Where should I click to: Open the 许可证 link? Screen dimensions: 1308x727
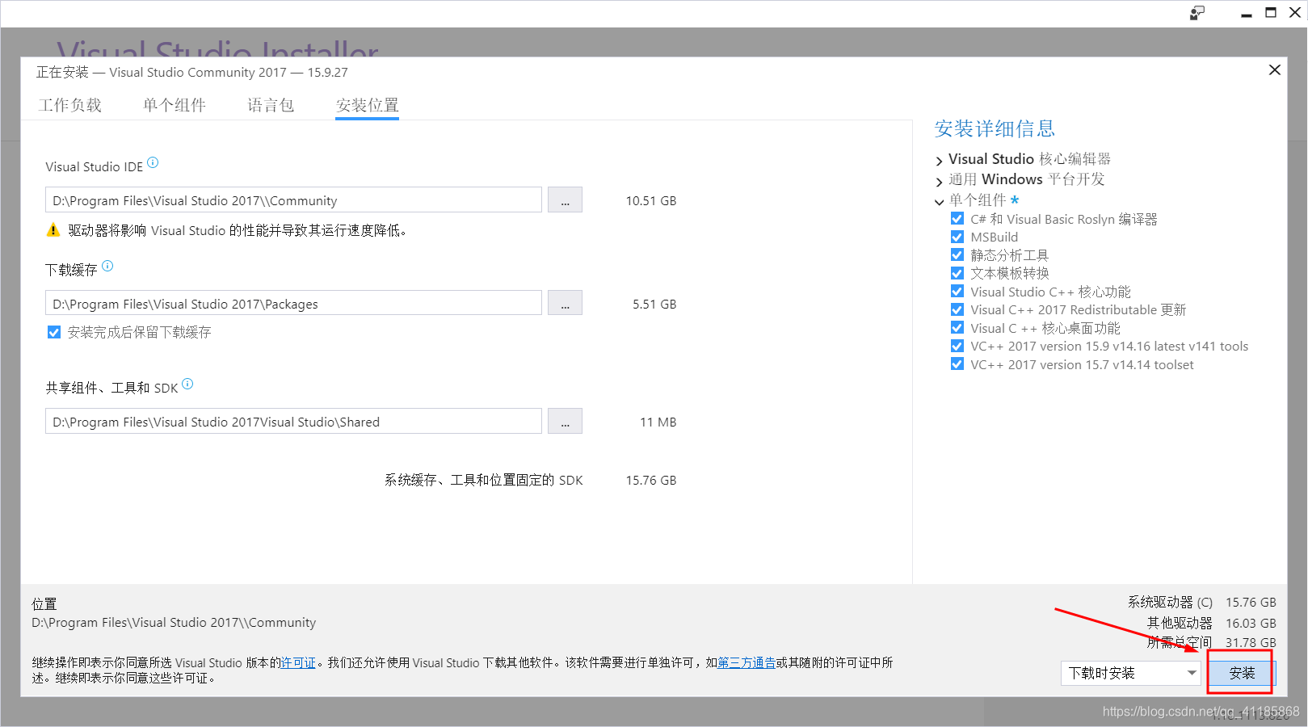tap(298, 663)
